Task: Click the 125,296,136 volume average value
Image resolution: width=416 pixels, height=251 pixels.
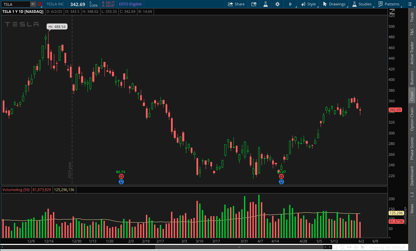Action: tap(64, 190)
